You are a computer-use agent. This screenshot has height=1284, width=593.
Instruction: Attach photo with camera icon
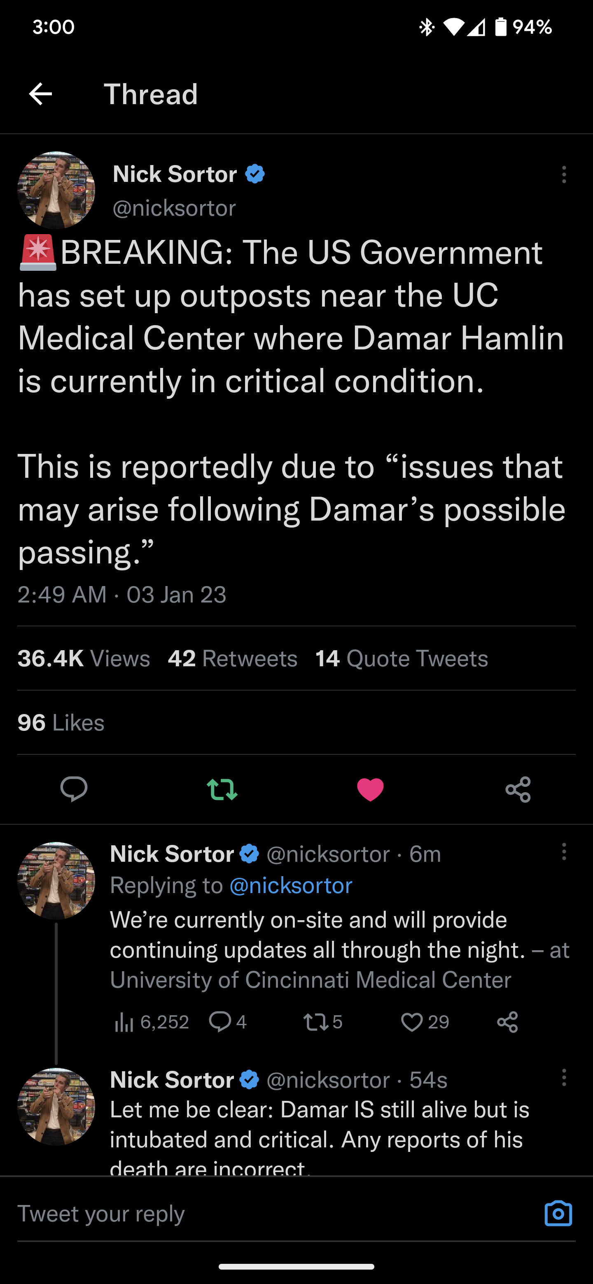pos(558,1213)
